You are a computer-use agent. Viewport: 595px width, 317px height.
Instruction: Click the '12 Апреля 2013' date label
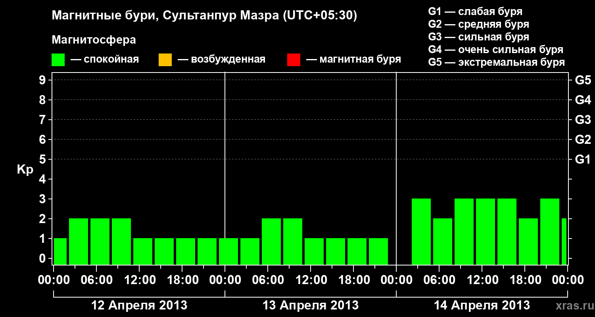pyautogui.click(x=139, y=306)
